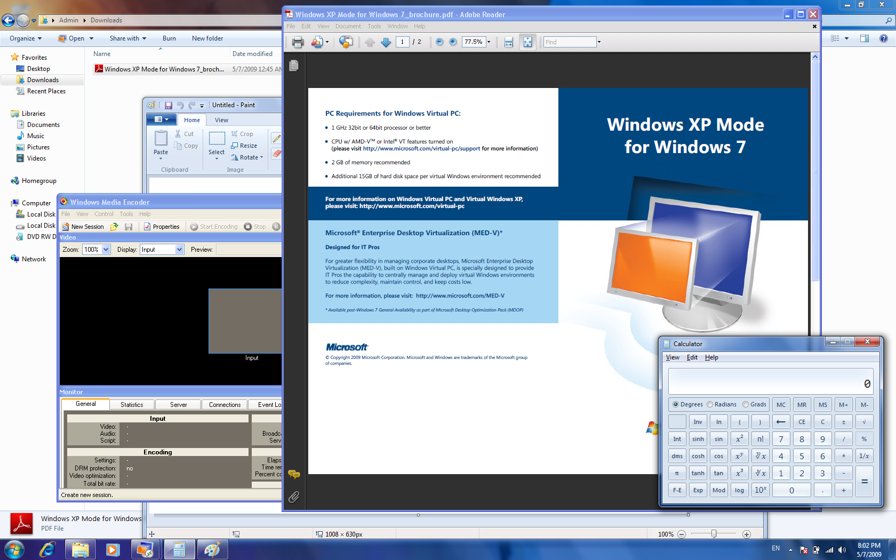Switch to Connections tab in Media Encoder

click(x=225, y=405)
